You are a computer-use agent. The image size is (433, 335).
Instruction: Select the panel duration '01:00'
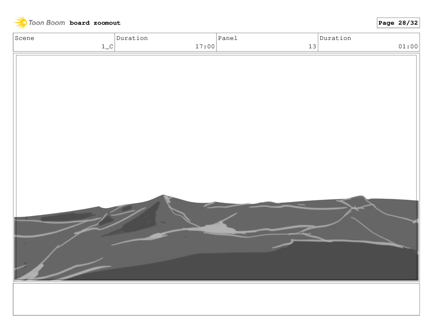pyautogui.click(x=408, y=46)
